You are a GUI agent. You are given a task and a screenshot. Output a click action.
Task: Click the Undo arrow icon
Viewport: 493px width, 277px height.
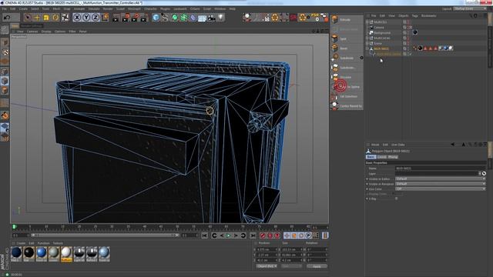point(7,18)
